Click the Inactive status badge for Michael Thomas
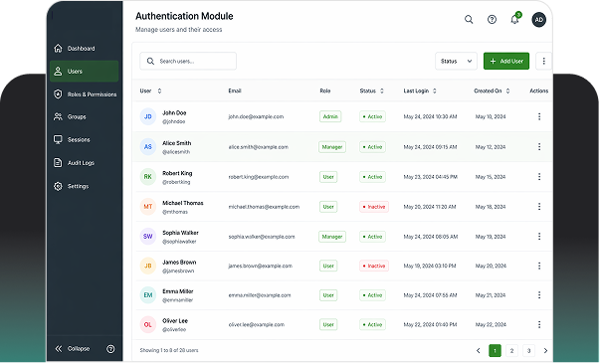Viewport: 600px width, 363px height. coord(374,207)
